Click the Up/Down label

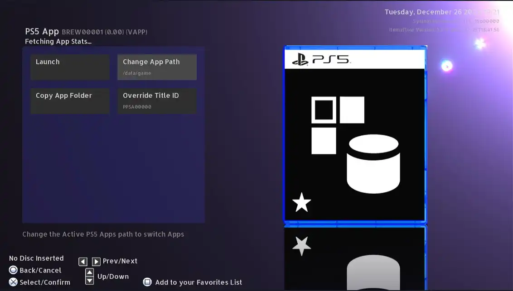tap(113, 277)
